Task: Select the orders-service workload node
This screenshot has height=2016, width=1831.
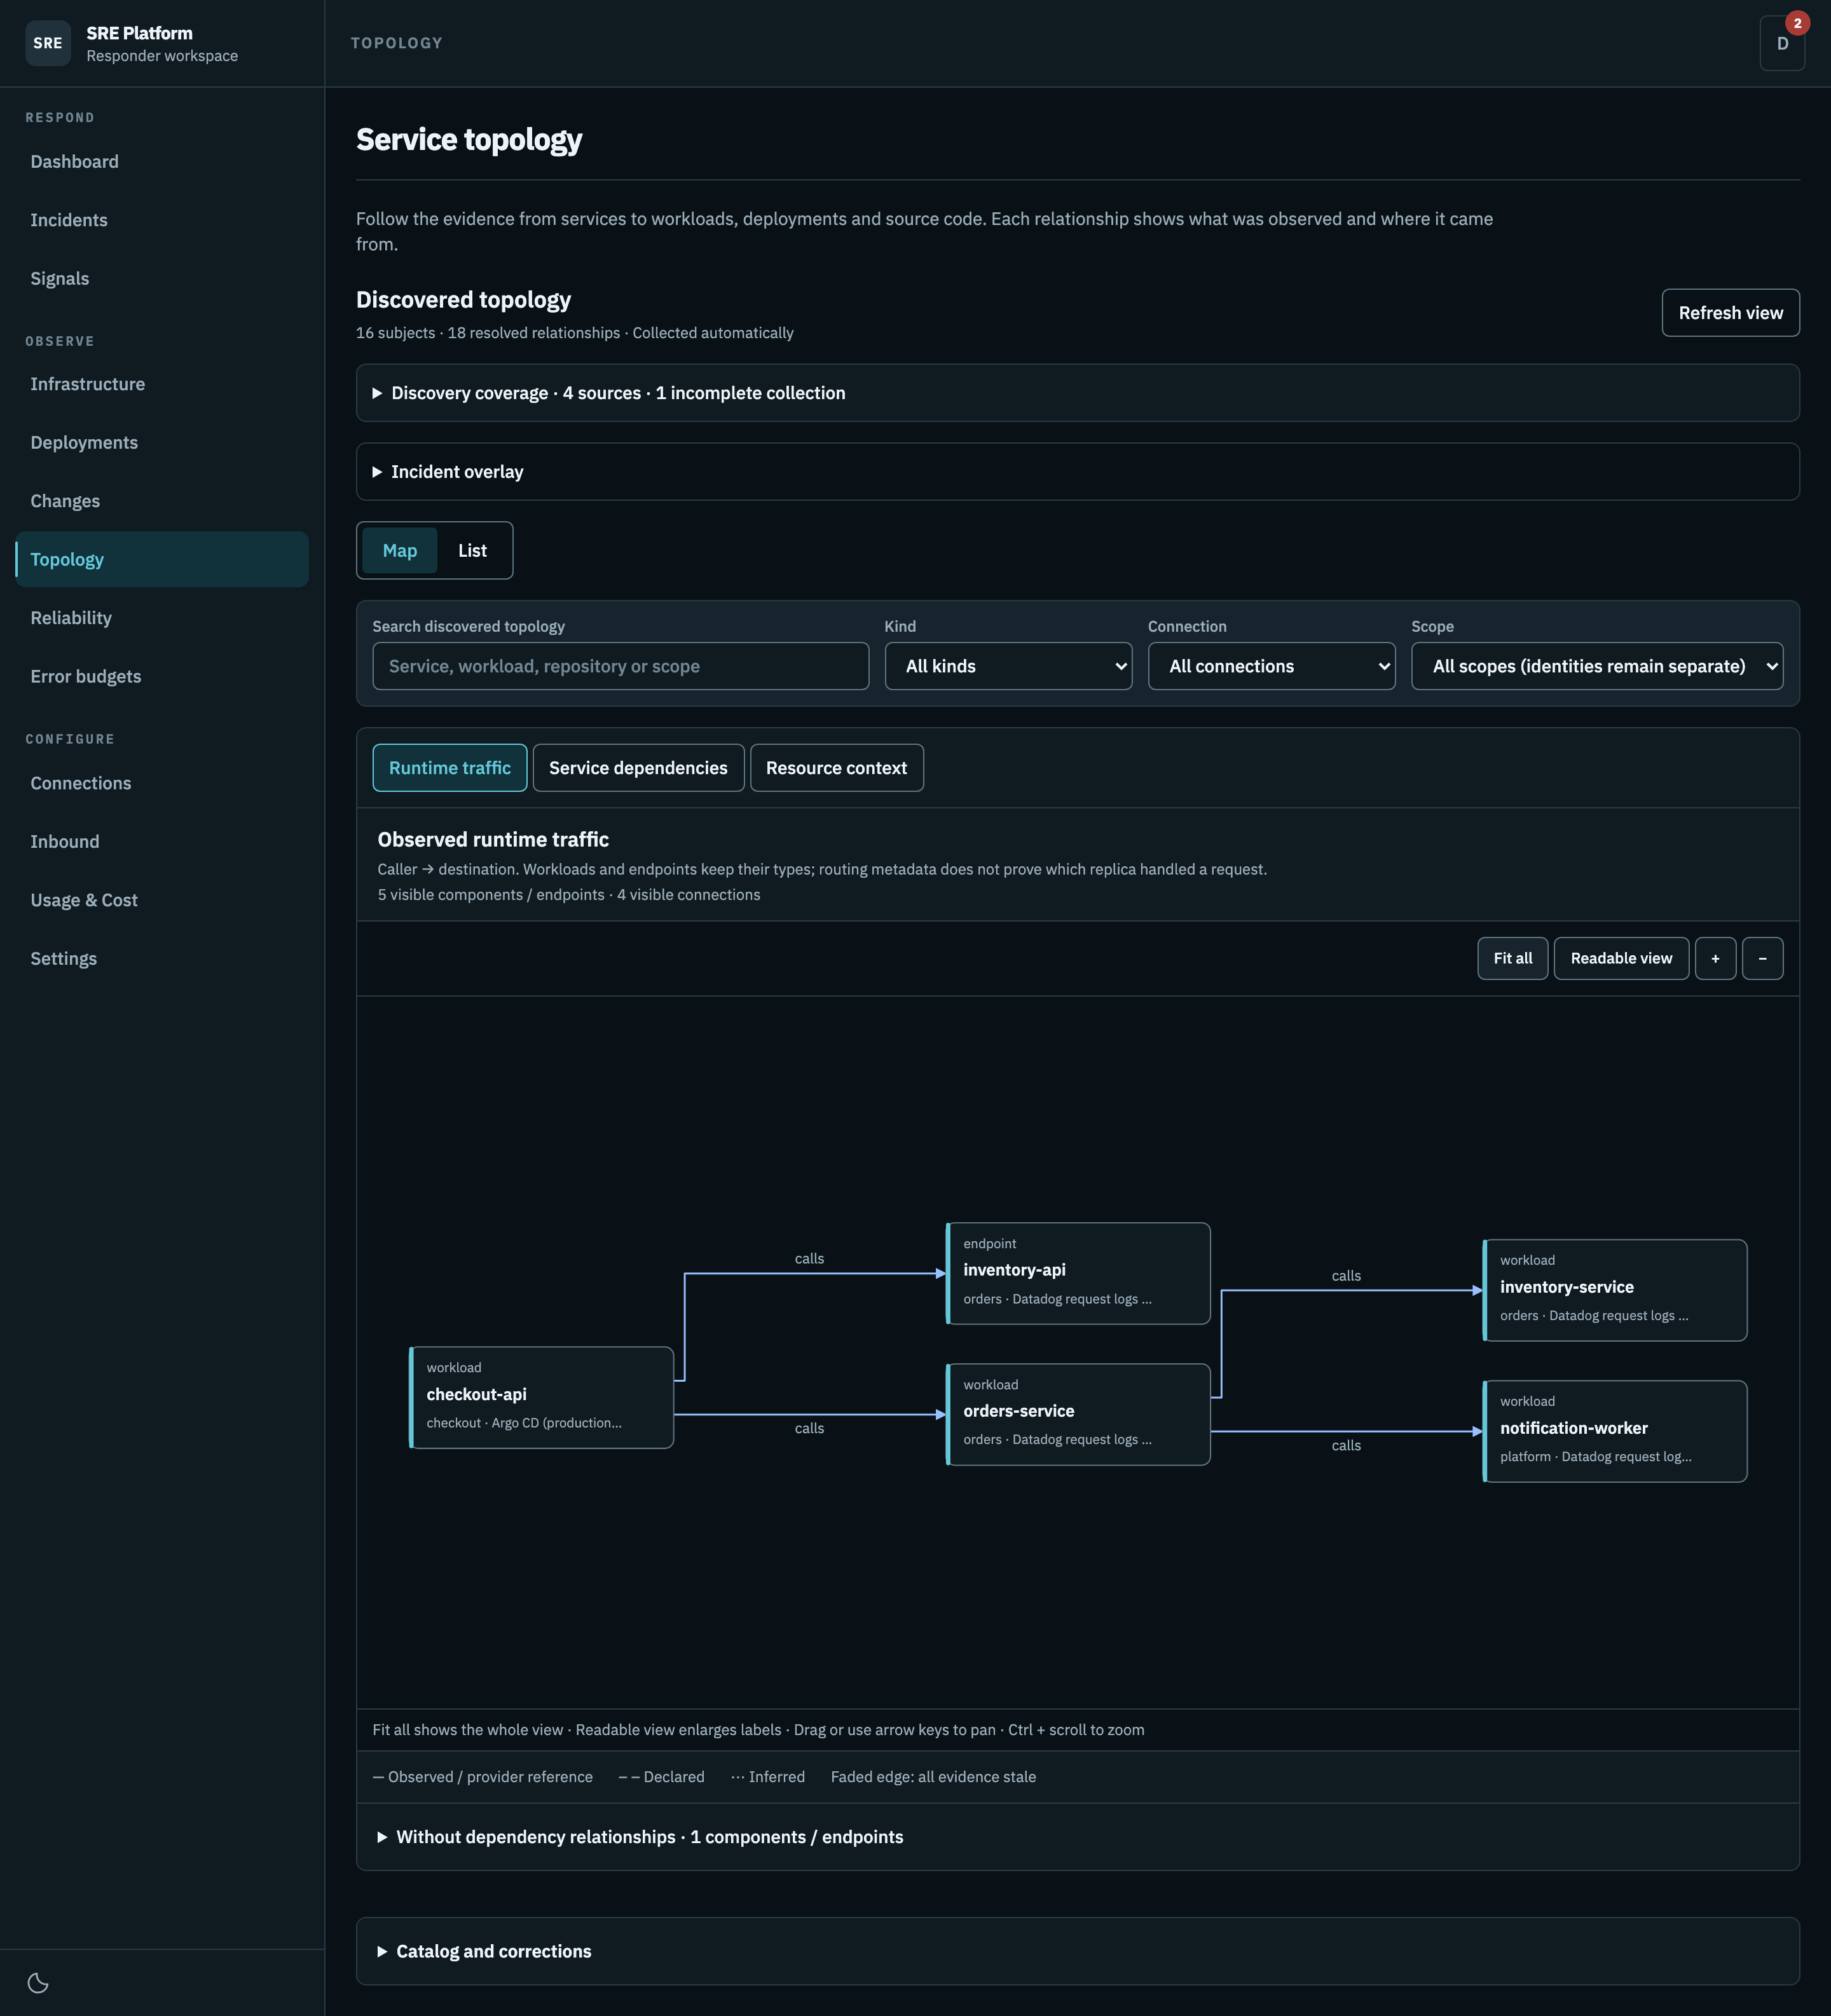Action: 1078,1414
